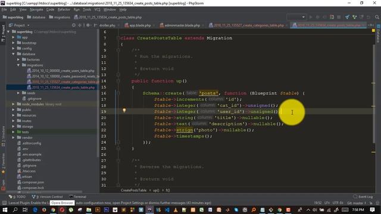Click the CreatePostsTable breadcrumb below editor

(133, 190)
